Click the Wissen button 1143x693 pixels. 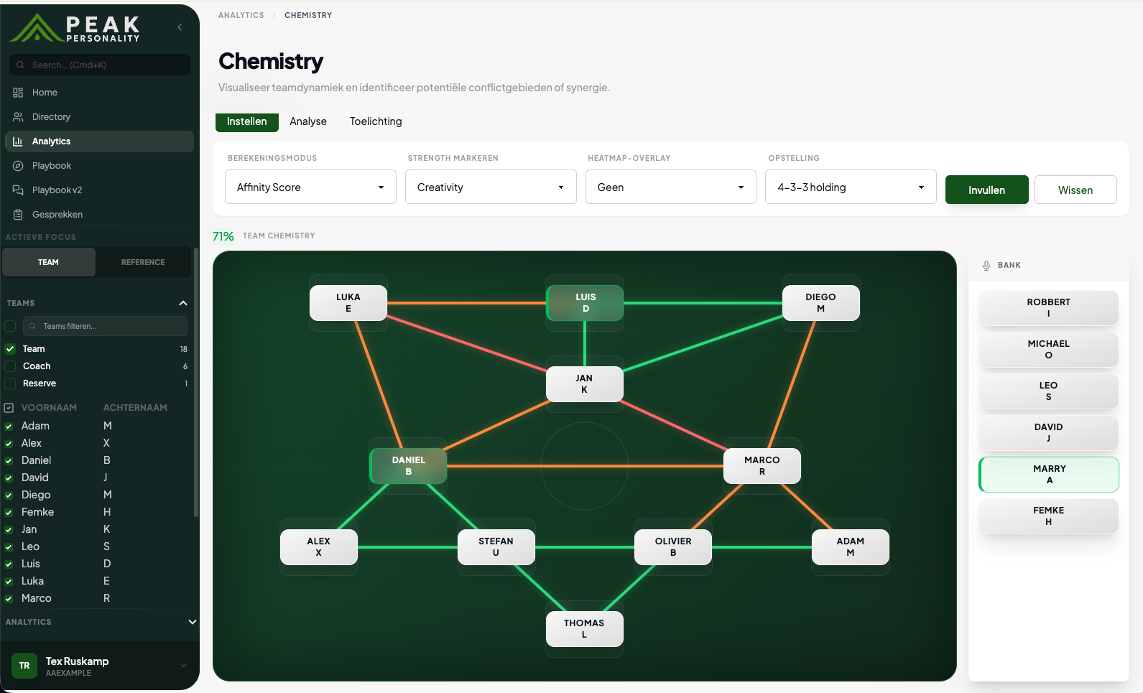(1075, 190)
